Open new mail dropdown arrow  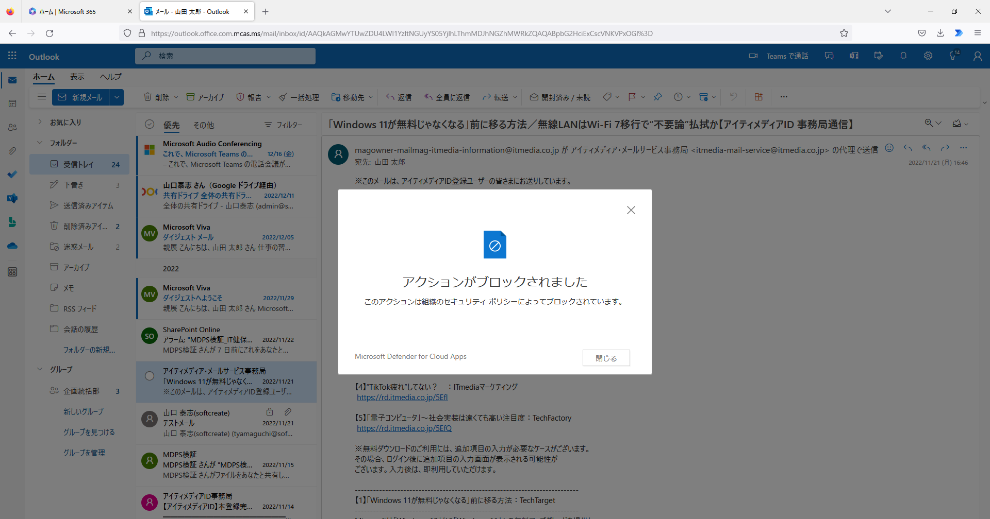117,97
